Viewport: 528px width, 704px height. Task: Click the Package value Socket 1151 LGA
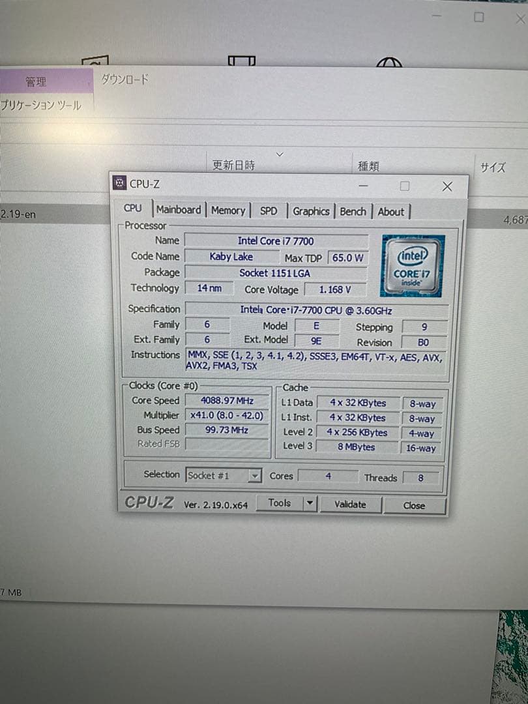pyautogui.click(x=275, y=273)
